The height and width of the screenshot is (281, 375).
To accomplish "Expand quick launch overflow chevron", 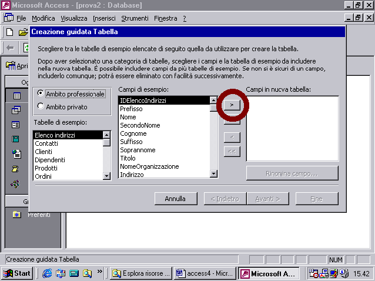I will pyautogui.click(x=100, y=271).
